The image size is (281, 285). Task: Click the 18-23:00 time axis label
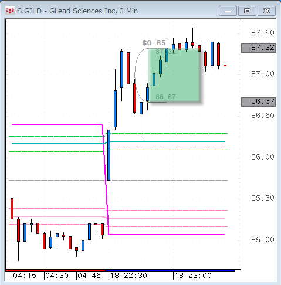click(193, 276)
